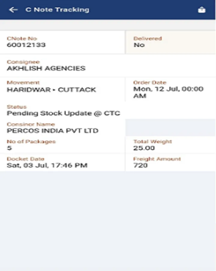Click the Movement label

tap(23, 83)
